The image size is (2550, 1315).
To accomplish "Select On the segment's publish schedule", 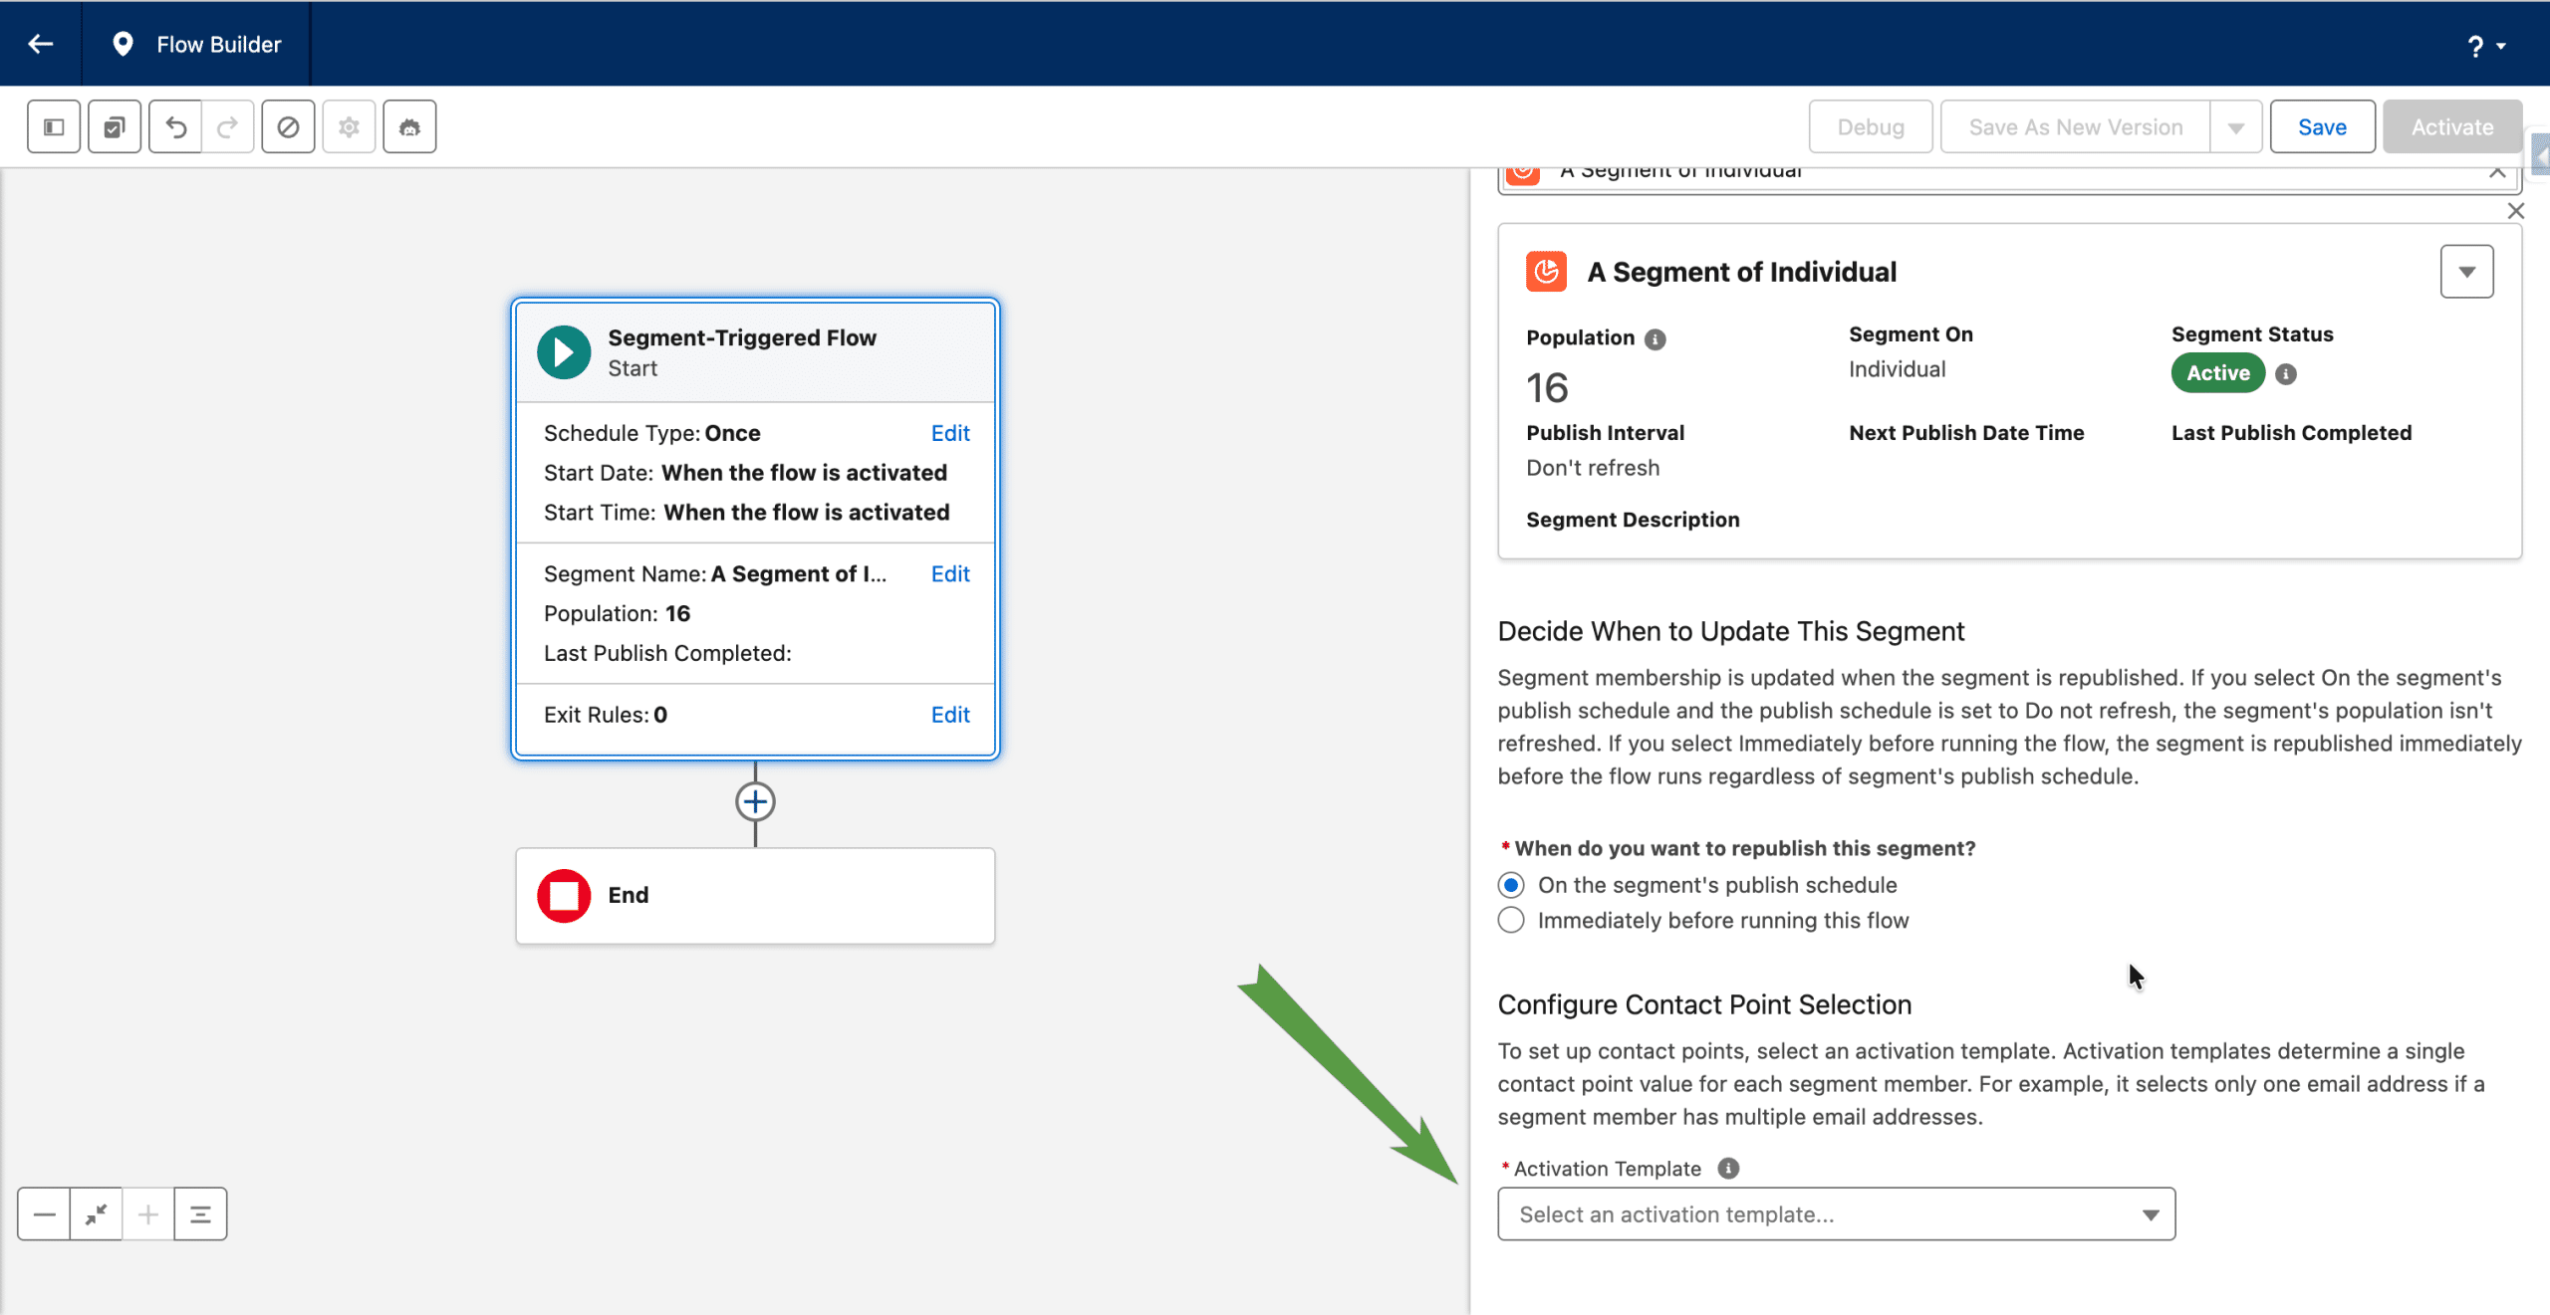I will coord(1511,885).
